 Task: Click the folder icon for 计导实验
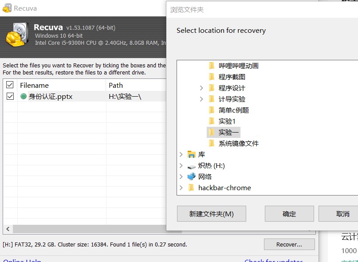(212, 99)
